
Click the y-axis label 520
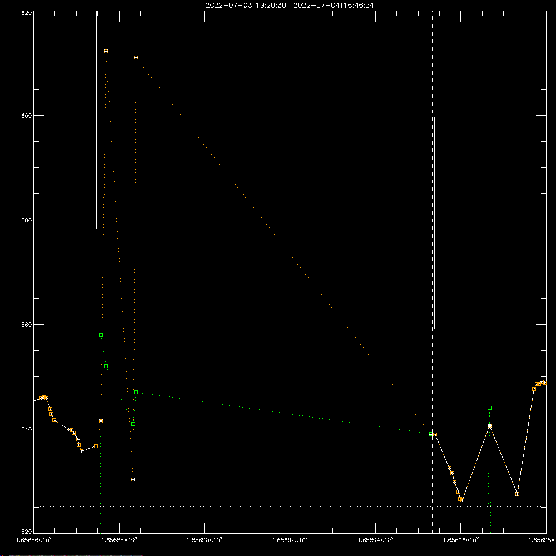click(x=27, y=532)
